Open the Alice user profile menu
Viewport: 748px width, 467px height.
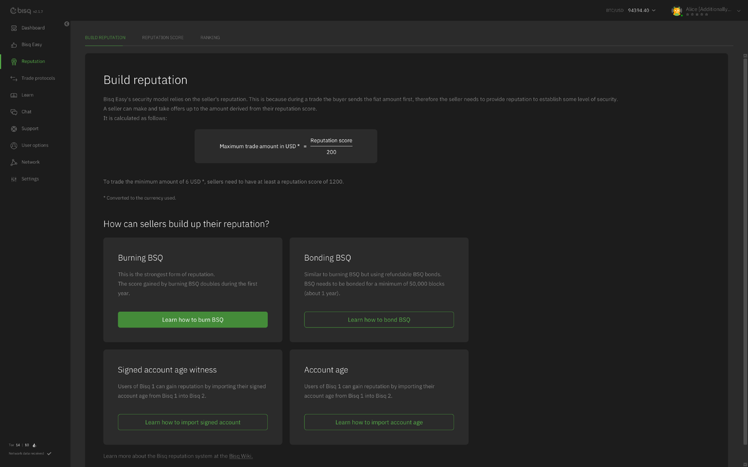[707, 11]
